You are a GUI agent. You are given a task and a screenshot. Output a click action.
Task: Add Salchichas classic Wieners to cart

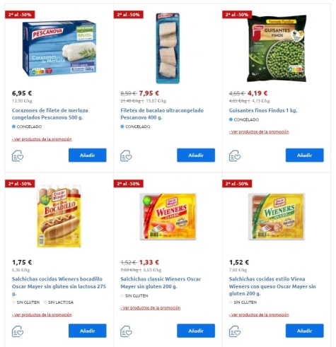coord(196,331)
